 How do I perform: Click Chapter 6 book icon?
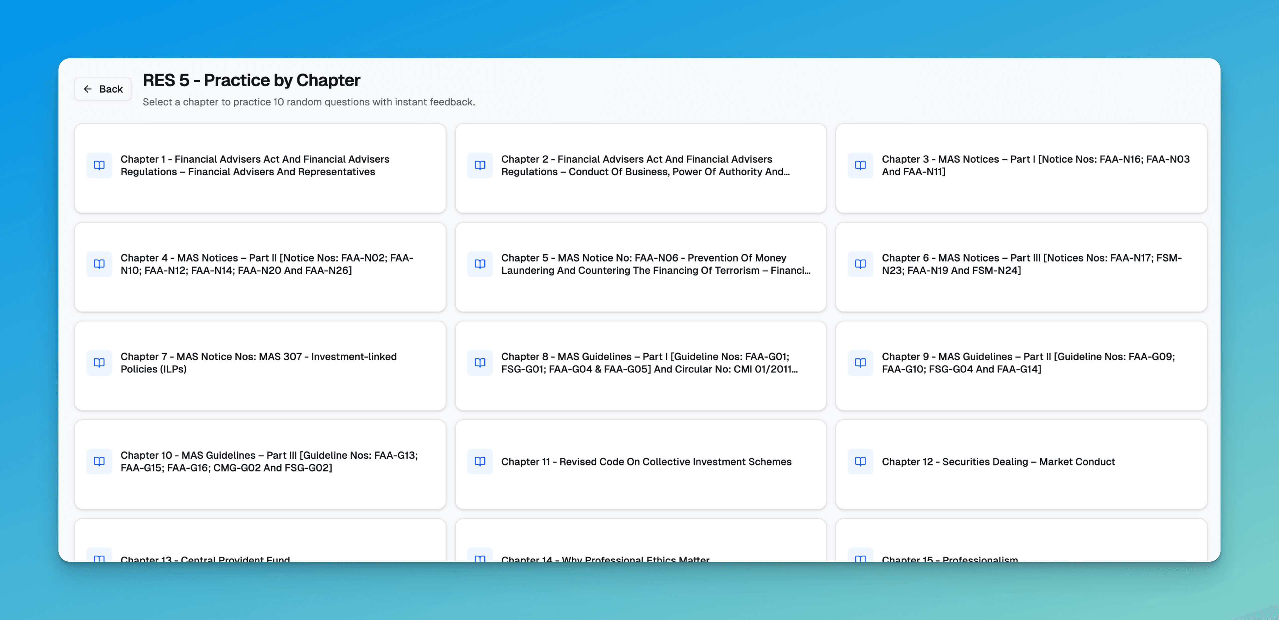tap(860, 264)
